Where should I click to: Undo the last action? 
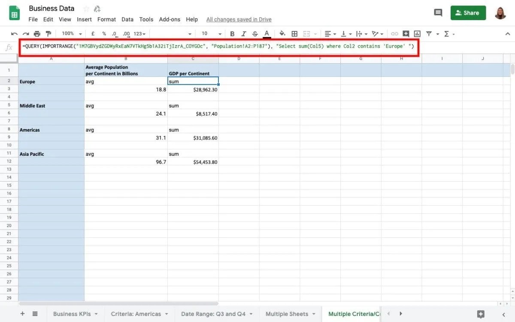(14, 33)
